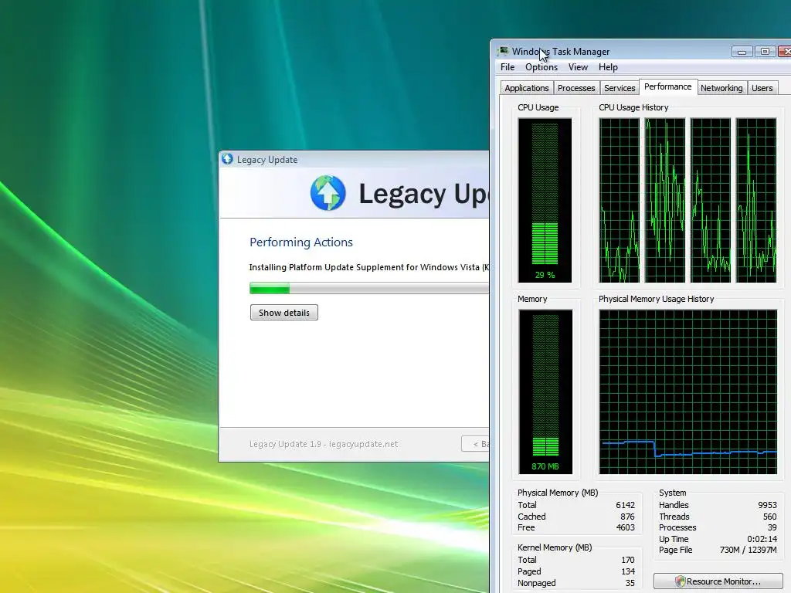Screen dimensions: 791x593
Task: Maximize the Task Manager window
Action: [765, 52]
